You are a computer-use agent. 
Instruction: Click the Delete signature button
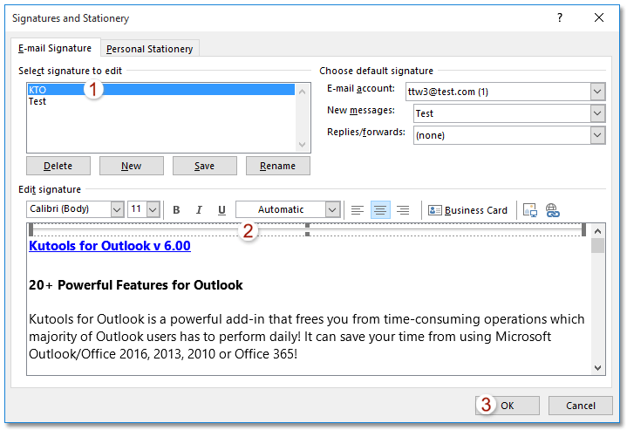point(58,166)
